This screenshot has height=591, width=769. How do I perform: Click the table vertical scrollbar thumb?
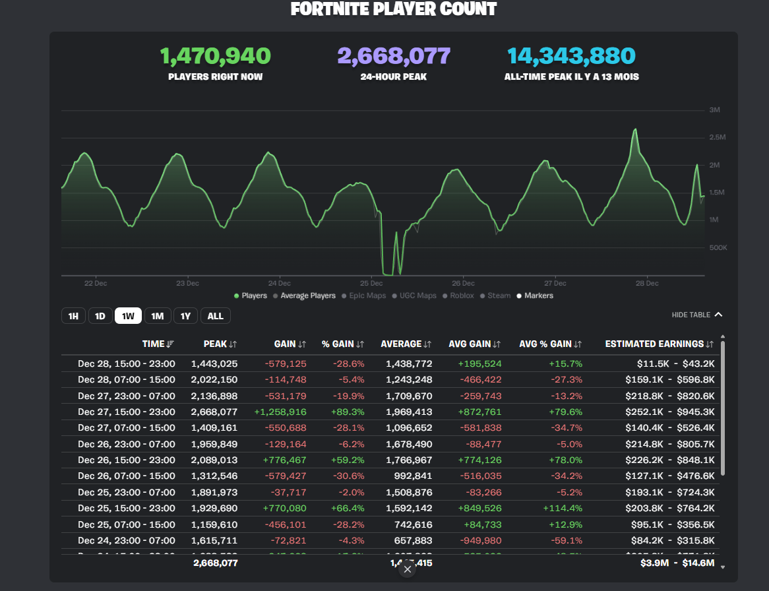click(x=723, y=407)
